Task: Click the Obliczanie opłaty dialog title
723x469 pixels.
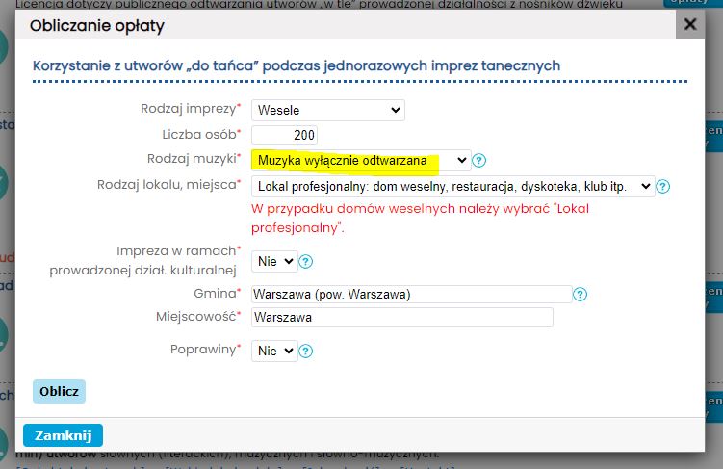Action: (x=97, y=25)
